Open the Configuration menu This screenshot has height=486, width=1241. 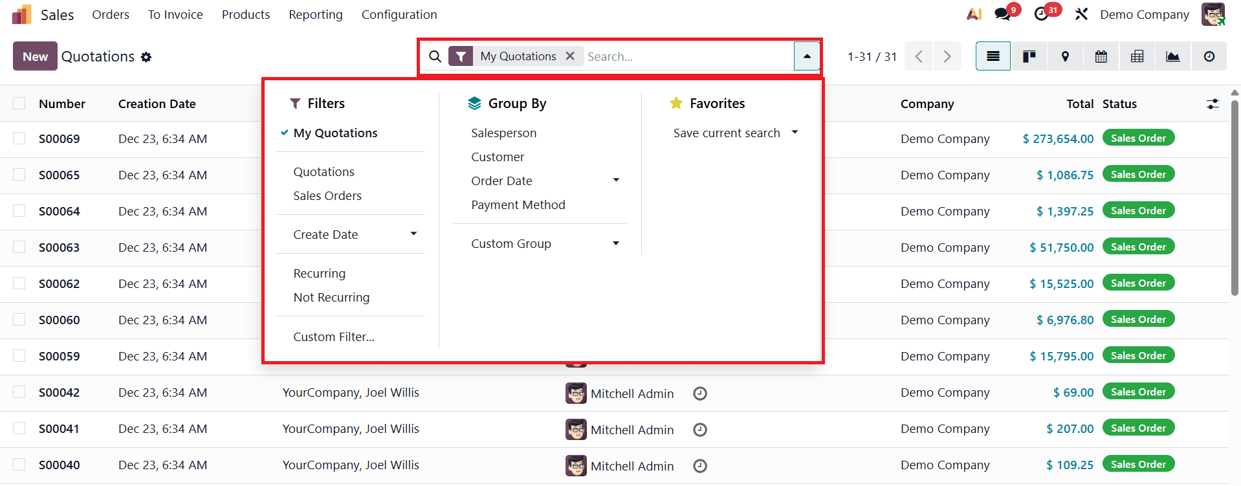(x=399, y=14)
